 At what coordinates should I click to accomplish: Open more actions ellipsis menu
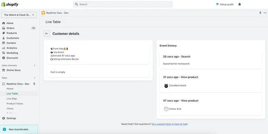(265, 13)
